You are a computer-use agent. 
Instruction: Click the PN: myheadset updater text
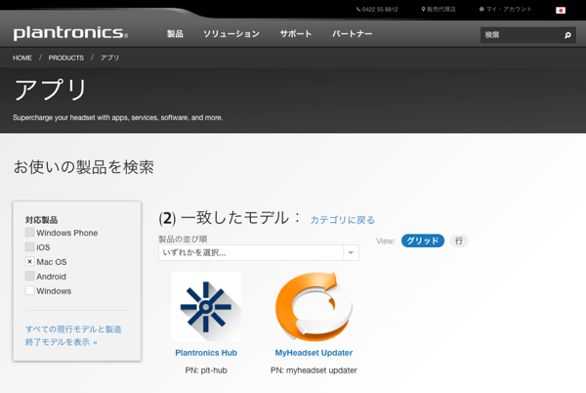314,371
